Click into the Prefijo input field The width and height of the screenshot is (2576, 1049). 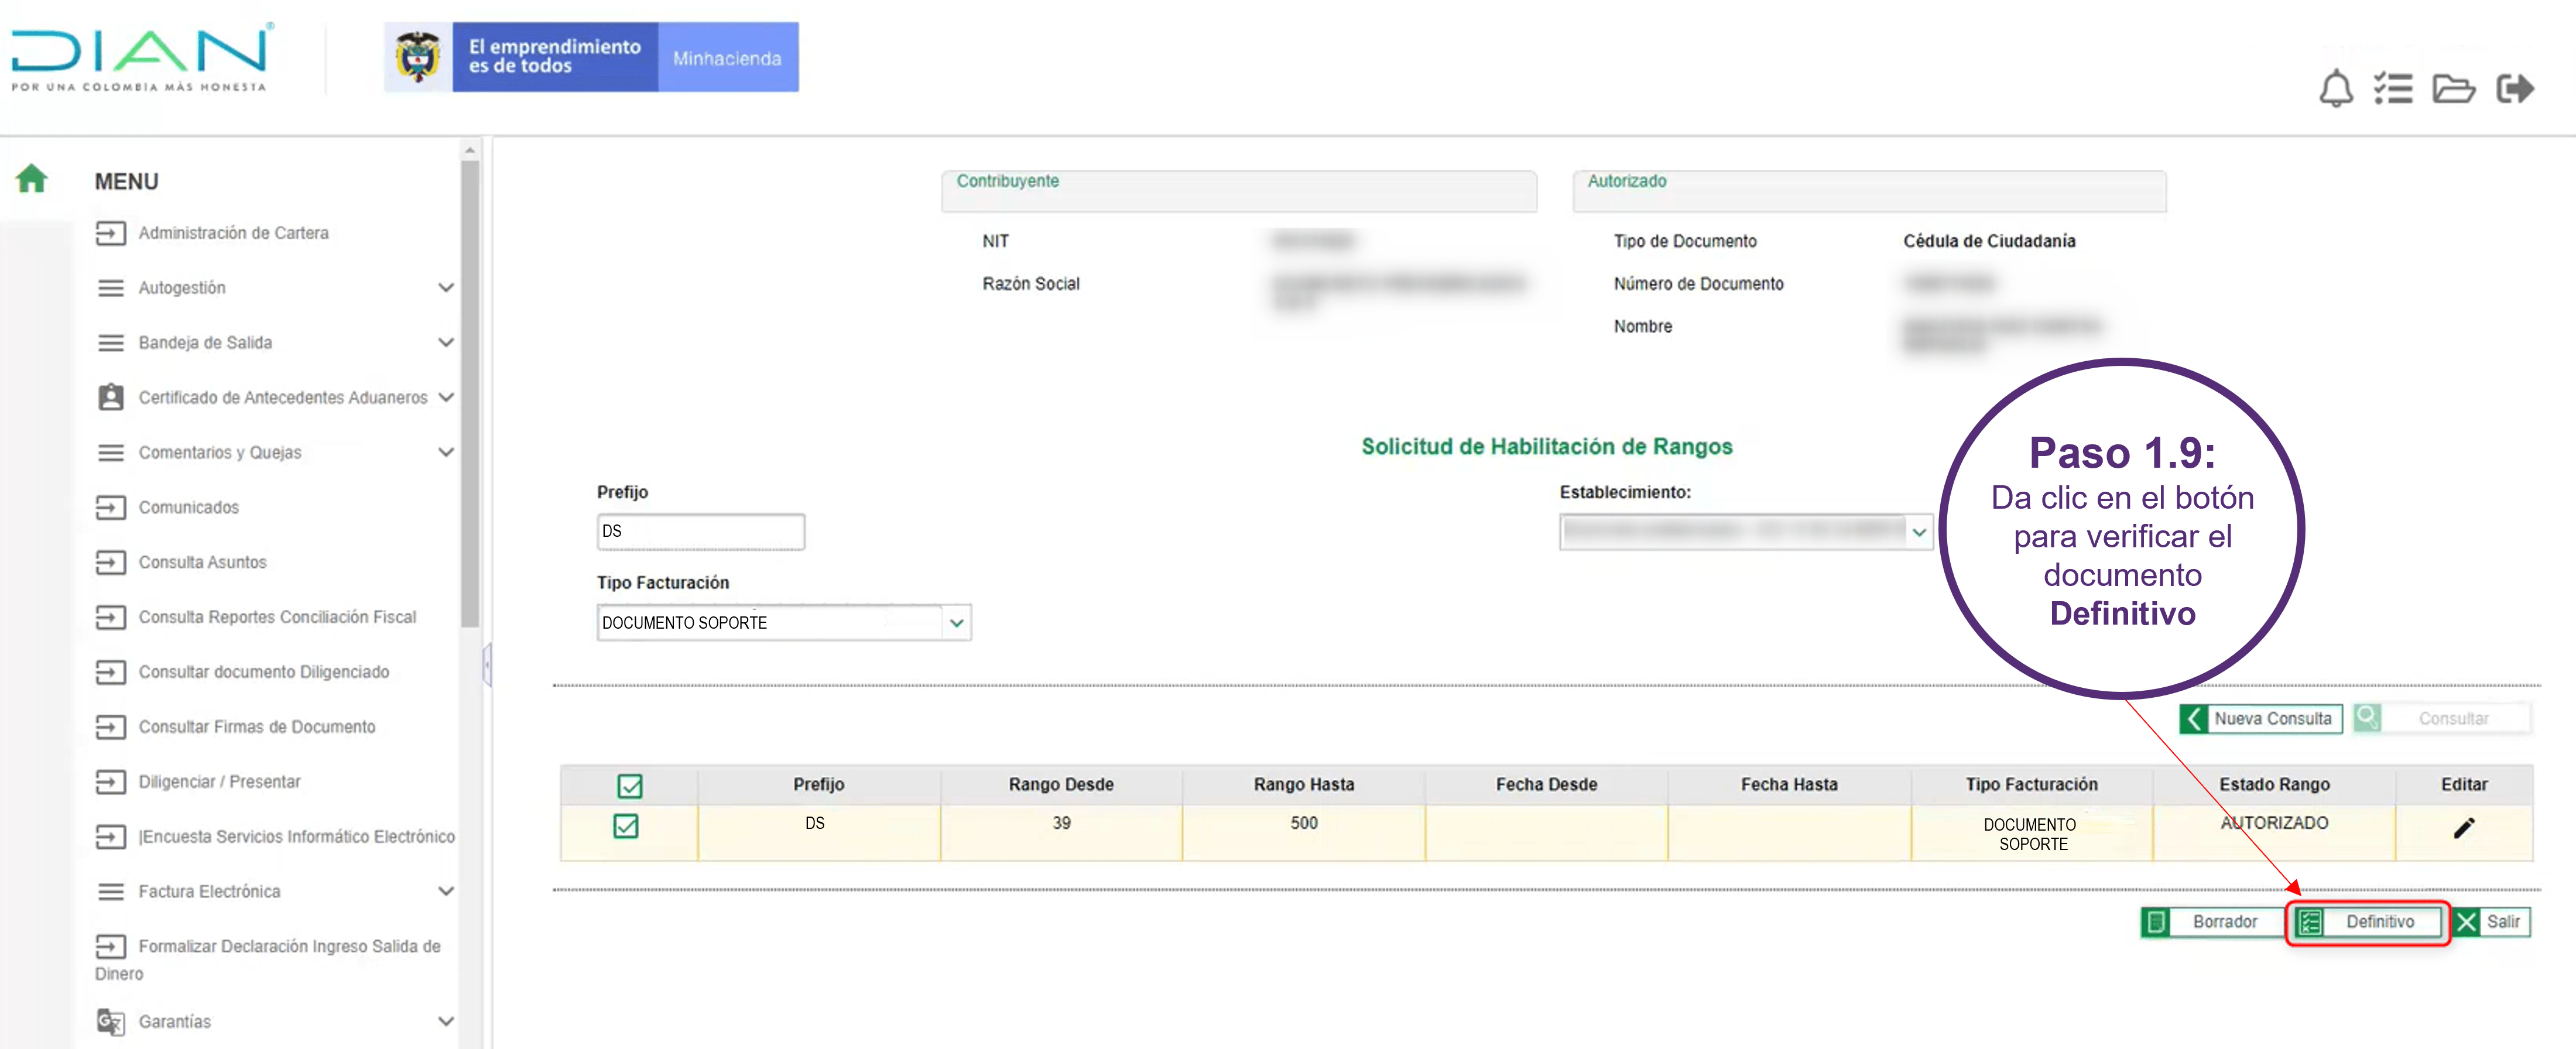point(700,531)
